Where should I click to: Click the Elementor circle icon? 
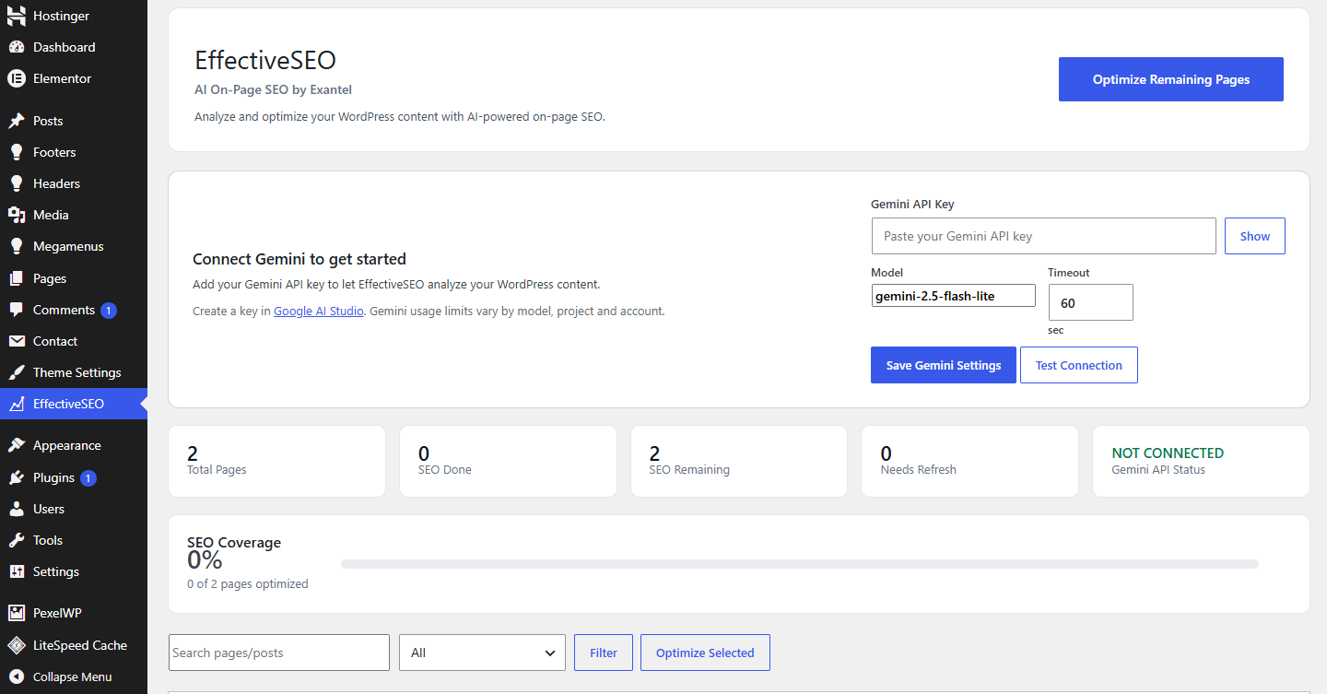[x=17, y=78]
